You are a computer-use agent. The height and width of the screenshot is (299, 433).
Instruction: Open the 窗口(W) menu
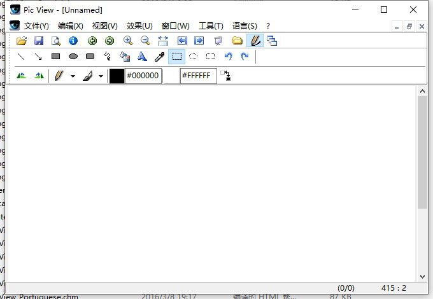tap(175, 26)
